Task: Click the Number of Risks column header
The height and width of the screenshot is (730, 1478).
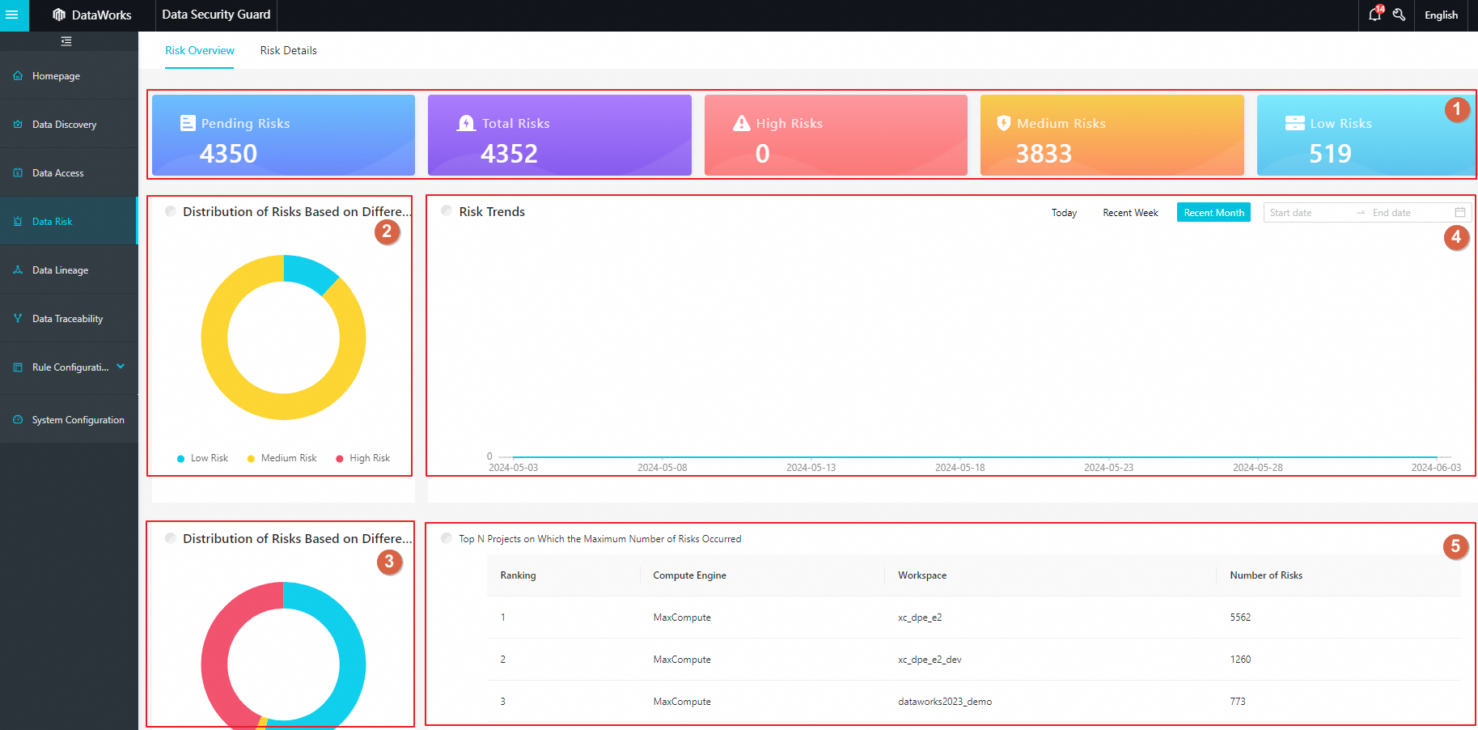Action: (x=1266, y=575)
